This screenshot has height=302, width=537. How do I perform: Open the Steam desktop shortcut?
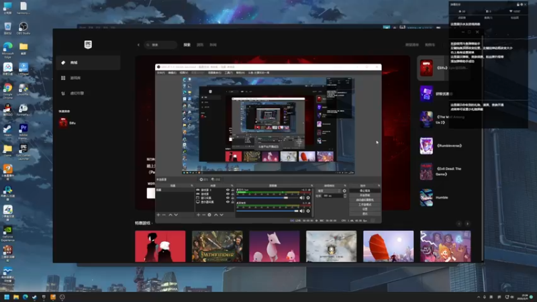coord(7,130)
